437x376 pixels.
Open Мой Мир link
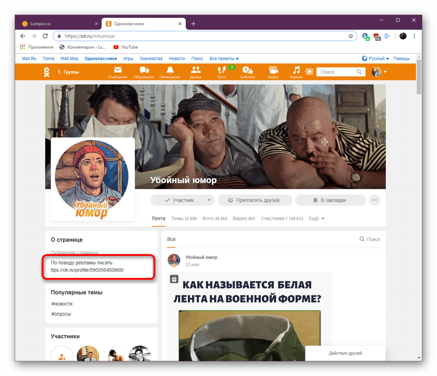click(69, 58)
